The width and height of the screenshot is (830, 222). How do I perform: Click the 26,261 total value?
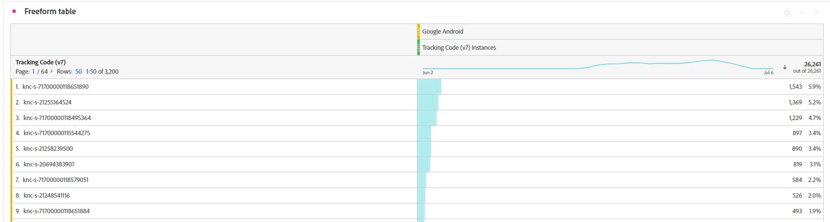[812, 64]
